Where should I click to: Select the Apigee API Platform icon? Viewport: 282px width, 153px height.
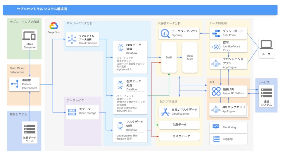click(216, 91)
